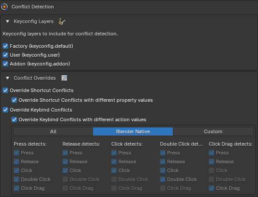
Task: Click the Click Drag detects: column header
Action: 231,144
